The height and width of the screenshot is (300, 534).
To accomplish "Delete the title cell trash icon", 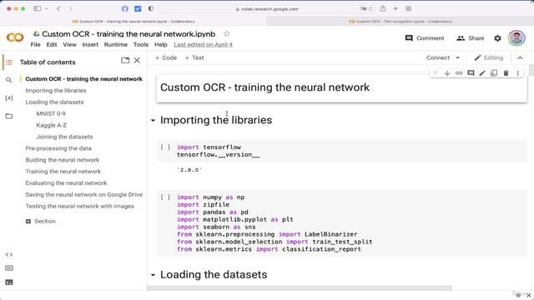I will click(506, 72).
